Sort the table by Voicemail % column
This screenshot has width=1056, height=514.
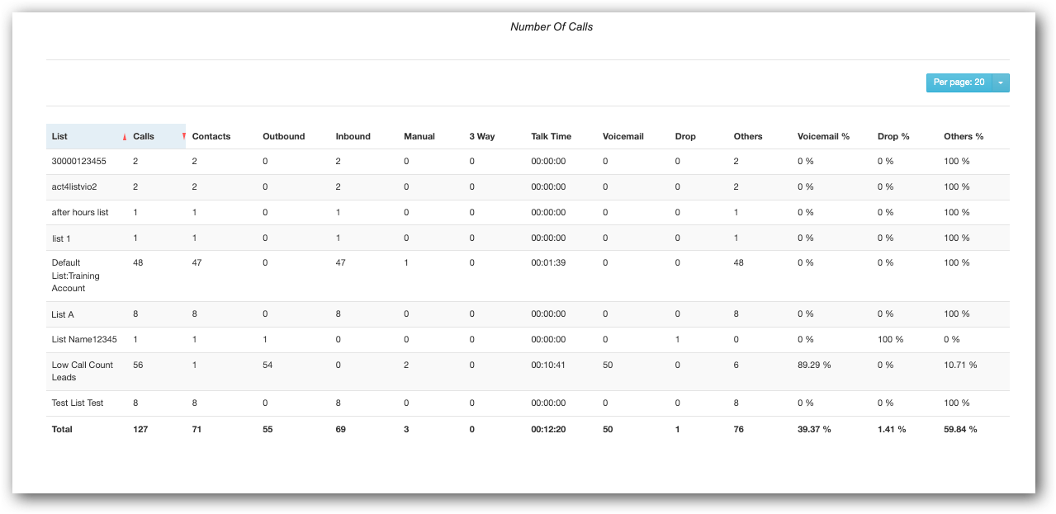click(x=822, y=136)
